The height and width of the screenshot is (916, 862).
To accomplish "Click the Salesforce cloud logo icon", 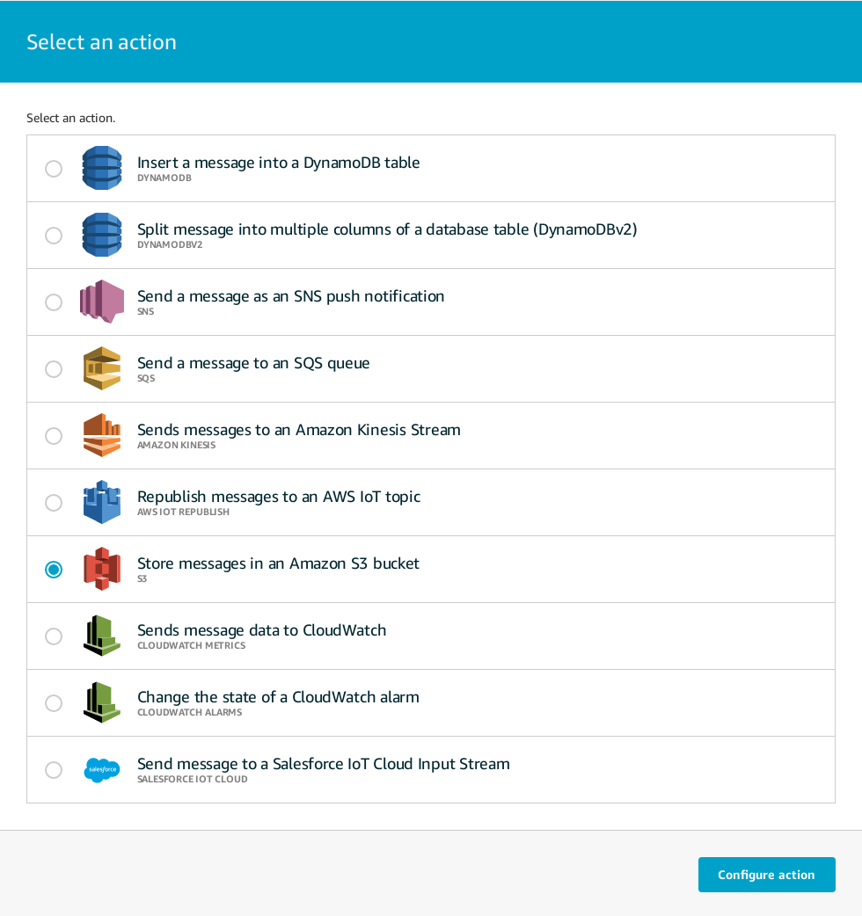I will coord(102,769).
